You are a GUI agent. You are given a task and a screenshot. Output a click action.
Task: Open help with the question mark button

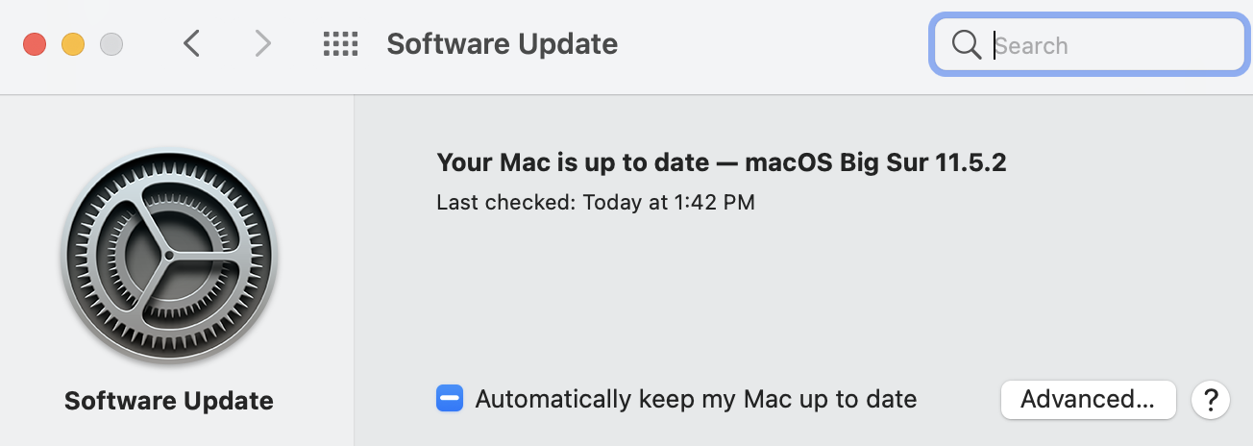tap(1211, 399)
